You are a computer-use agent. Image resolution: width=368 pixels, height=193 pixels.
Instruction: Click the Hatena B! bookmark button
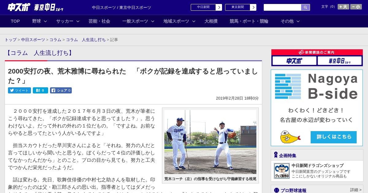[40, 90]
